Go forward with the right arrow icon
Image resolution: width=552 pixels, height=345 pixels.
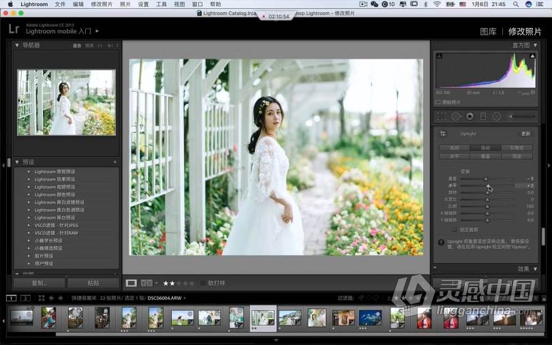coord(60,298)
